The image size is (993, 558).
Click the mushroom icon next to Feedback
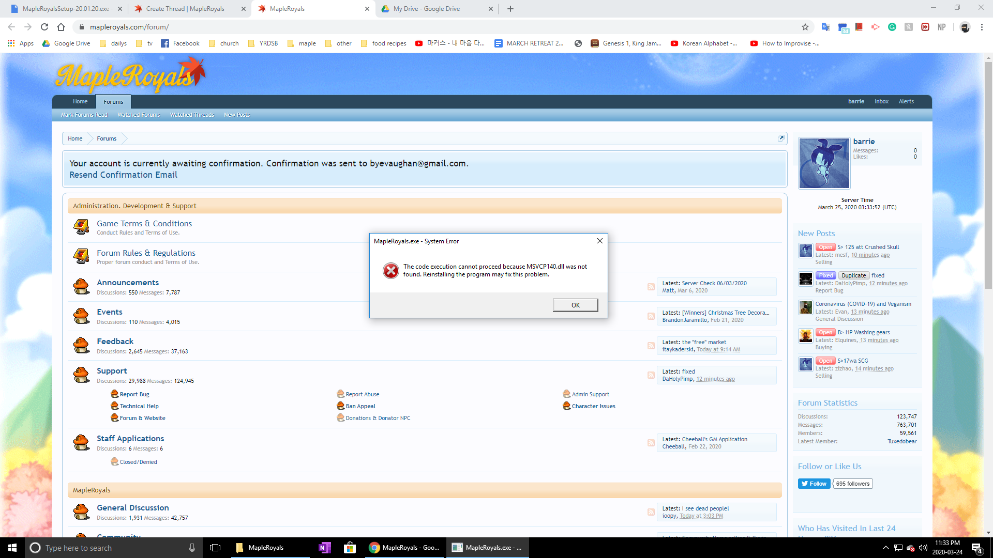pyautogui.click(x=81, y=345)
